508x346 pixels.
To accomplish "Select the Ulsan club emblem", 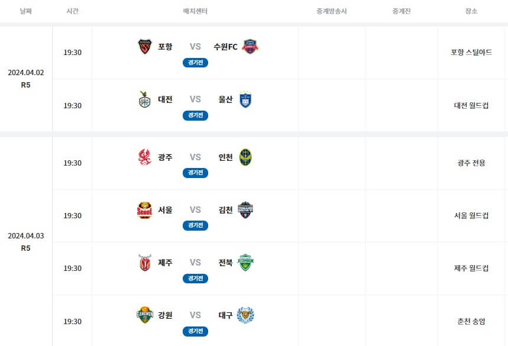I will [245, 99].
